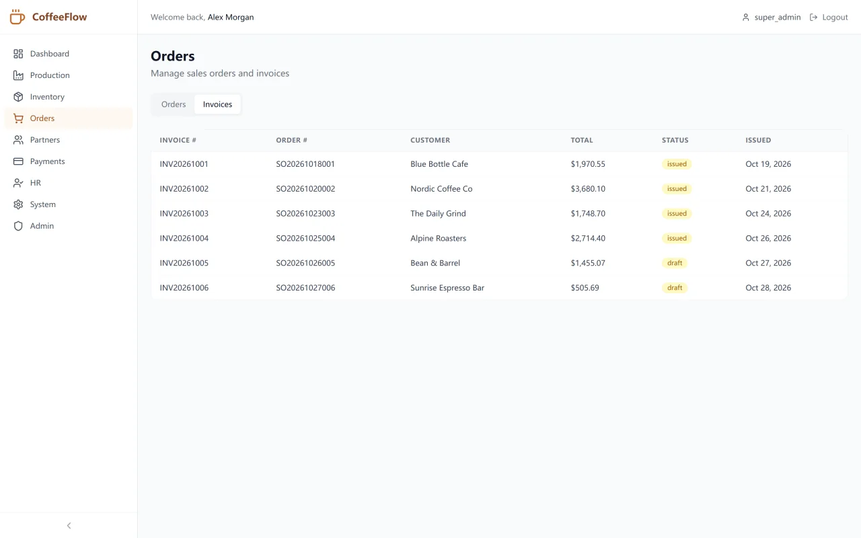Switch to the Orders tab
This screenshot has height=538, width=861.
174,104
